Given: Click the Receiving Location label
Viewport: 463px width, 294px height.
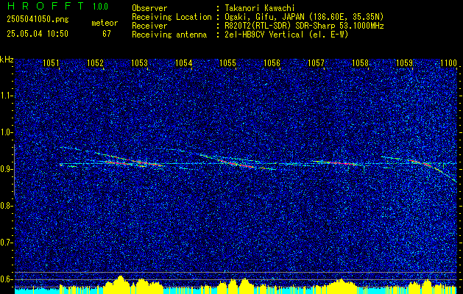Looking at the screenshot, I should [x=172, y=17].
